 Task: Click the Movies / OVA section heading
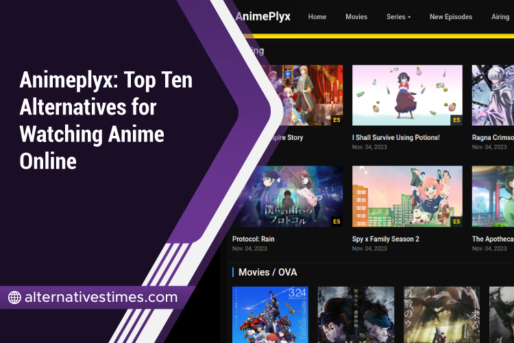tap(267, 272)
